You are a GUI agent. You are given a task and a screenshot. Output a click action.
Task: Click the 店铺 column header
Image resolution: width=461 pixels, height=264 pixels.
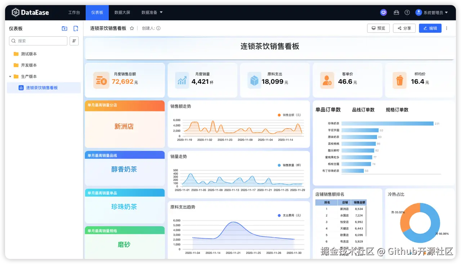(345, 202)
